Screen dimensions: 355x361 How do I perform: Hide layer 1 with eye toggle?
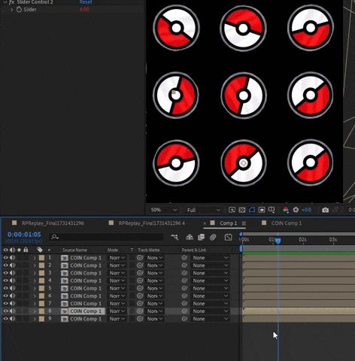[x=5, y=257]
